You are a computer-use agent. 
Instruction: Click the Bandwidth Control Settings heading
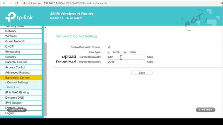click(77, 36)
